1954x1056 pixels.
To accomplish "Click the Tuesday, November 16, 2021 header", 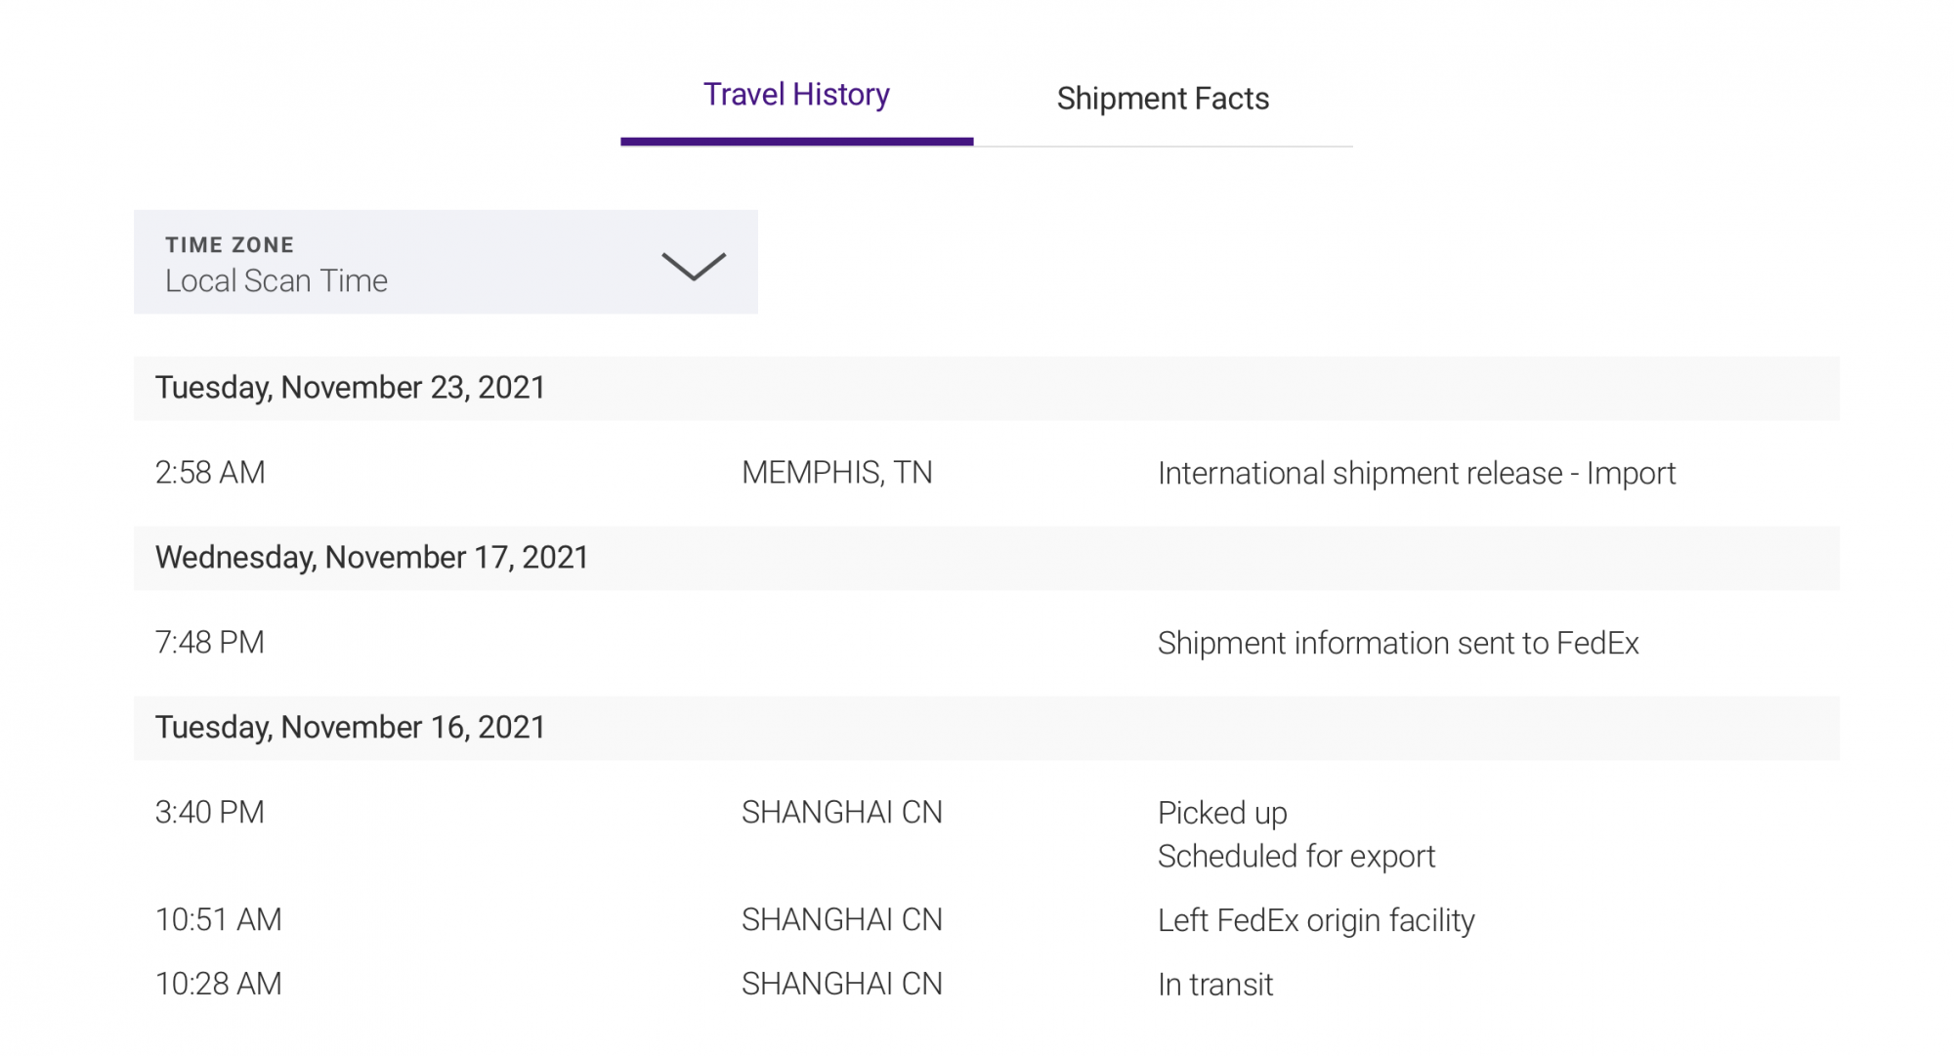I will (x=350, y=728).
